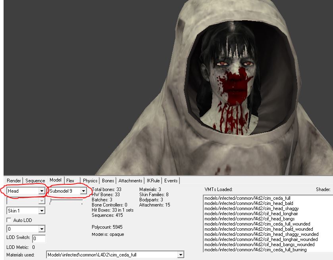Click the disabled dropdown below Head
Viewport: 333px width, 260px height.
(26, 201)
